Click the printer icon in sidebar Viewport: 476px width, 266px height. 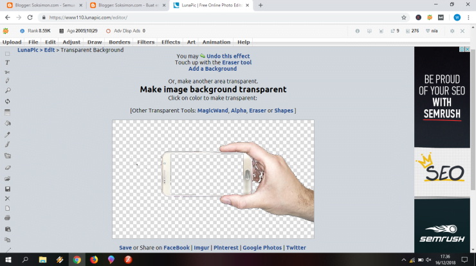click(x=8, y=218)
